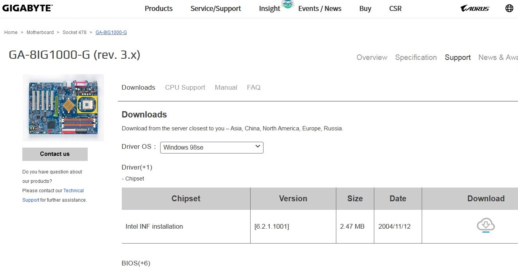Click the '- Chipset' subsection label
The width and height of the screenshot is (518, 278).
[x=133, y=179]
